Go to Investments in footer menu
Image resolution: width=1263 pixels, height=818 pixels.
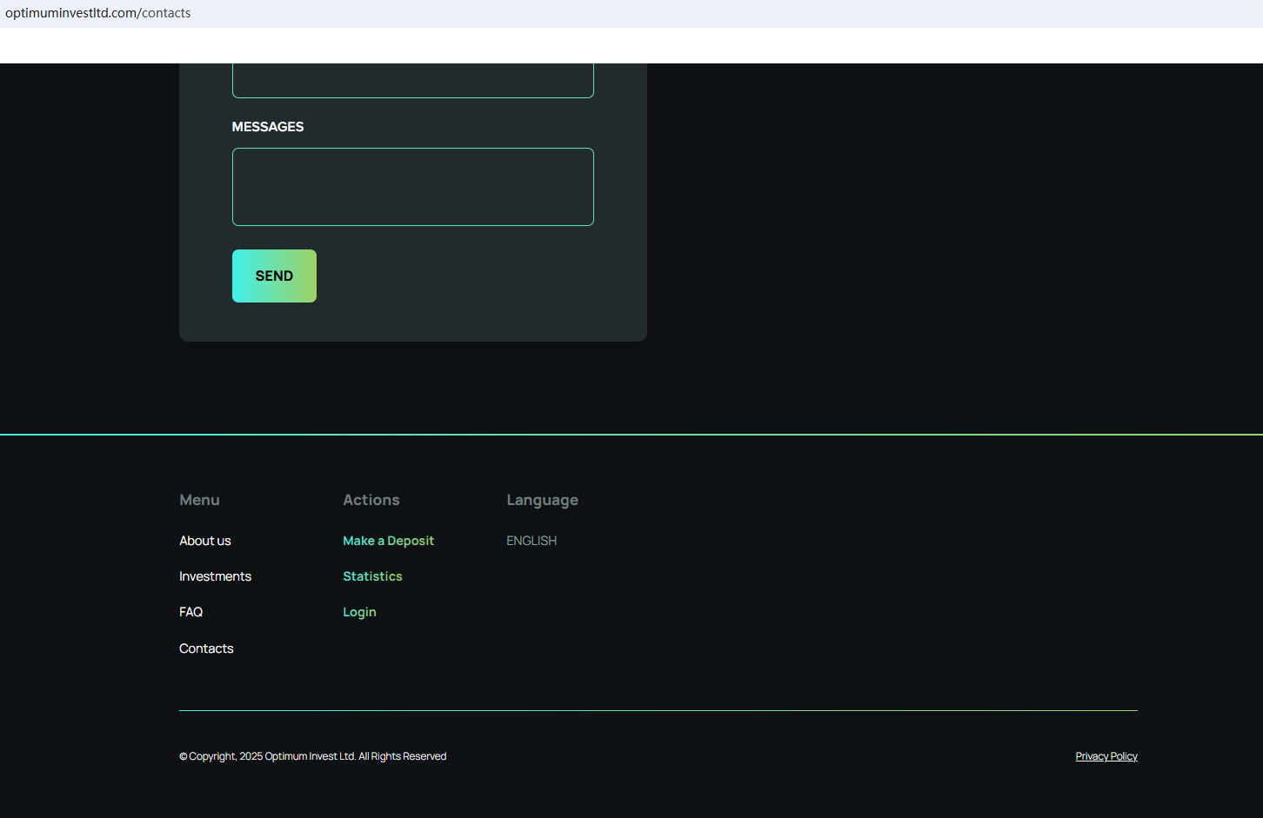(215, 576)
